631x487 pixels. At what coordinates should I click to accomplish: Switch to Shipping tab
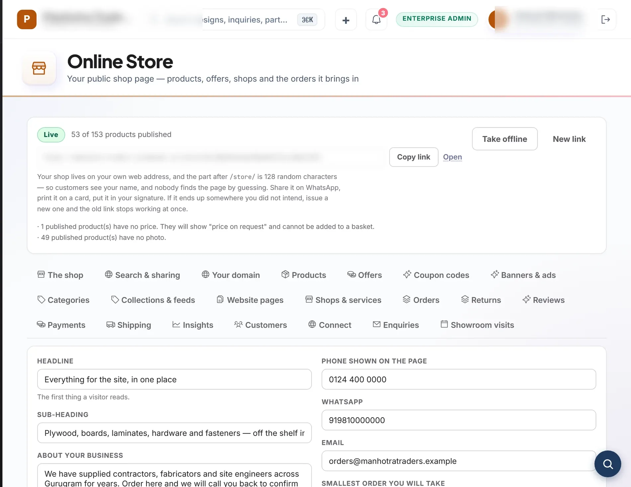129,325
